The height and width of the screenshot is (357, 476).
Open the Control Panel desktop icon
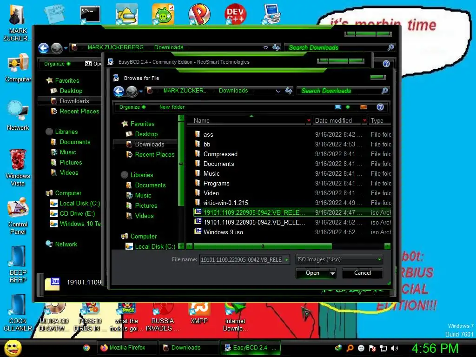(x=18, y=216)
